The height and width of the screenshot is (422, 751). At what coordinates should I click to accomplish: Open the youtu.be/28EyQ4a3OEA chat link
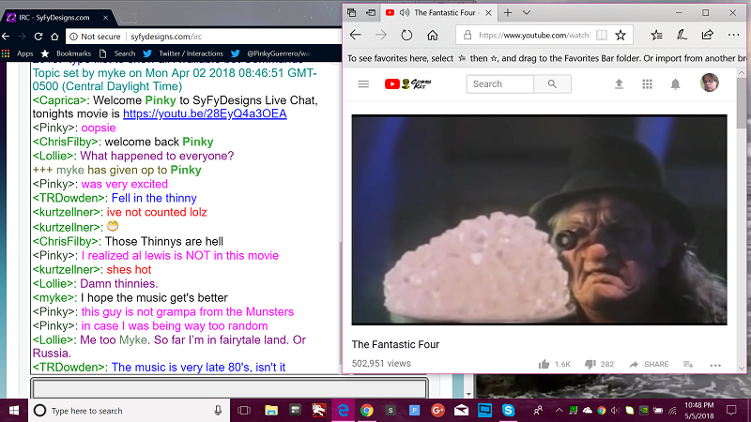(x=205, y=113)
